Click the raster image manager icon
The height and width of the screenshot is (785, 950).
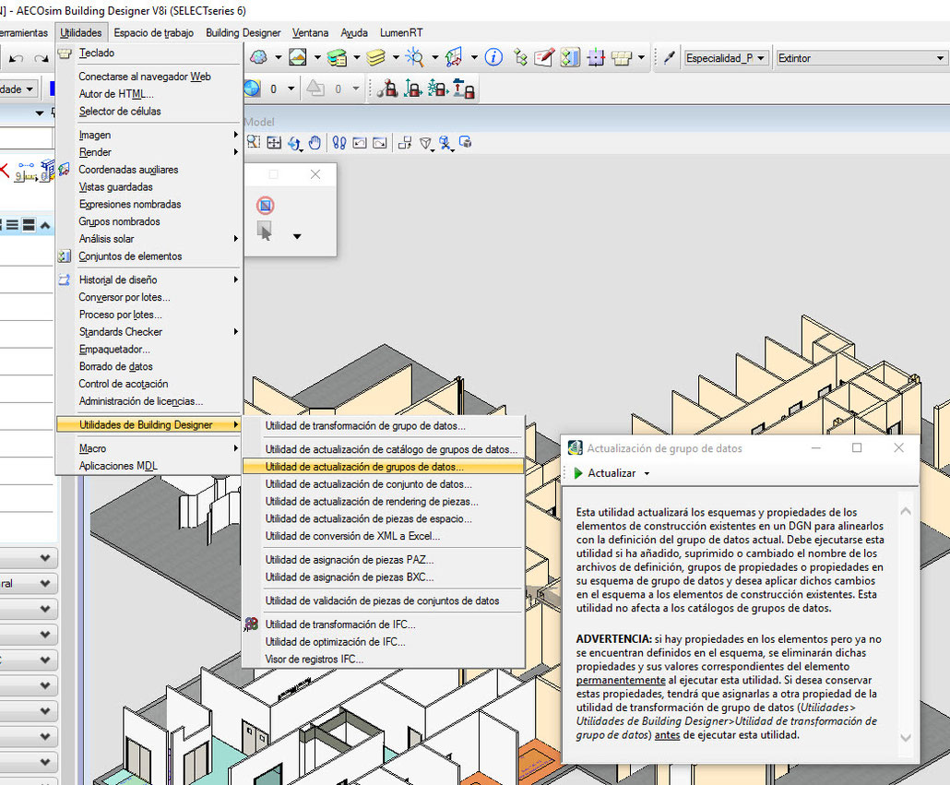click(x=298, y=57)
